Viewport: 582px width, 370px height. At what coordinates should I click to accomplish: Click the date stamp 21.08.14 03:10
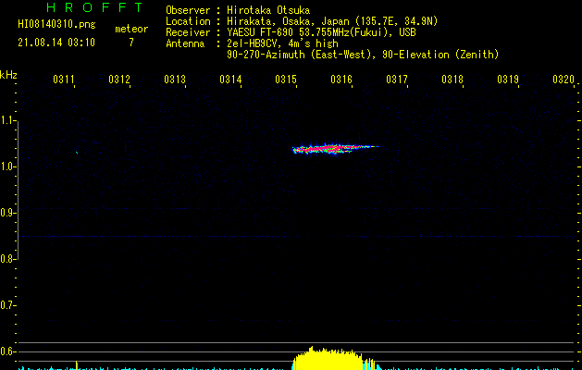[x=56, y=43]
